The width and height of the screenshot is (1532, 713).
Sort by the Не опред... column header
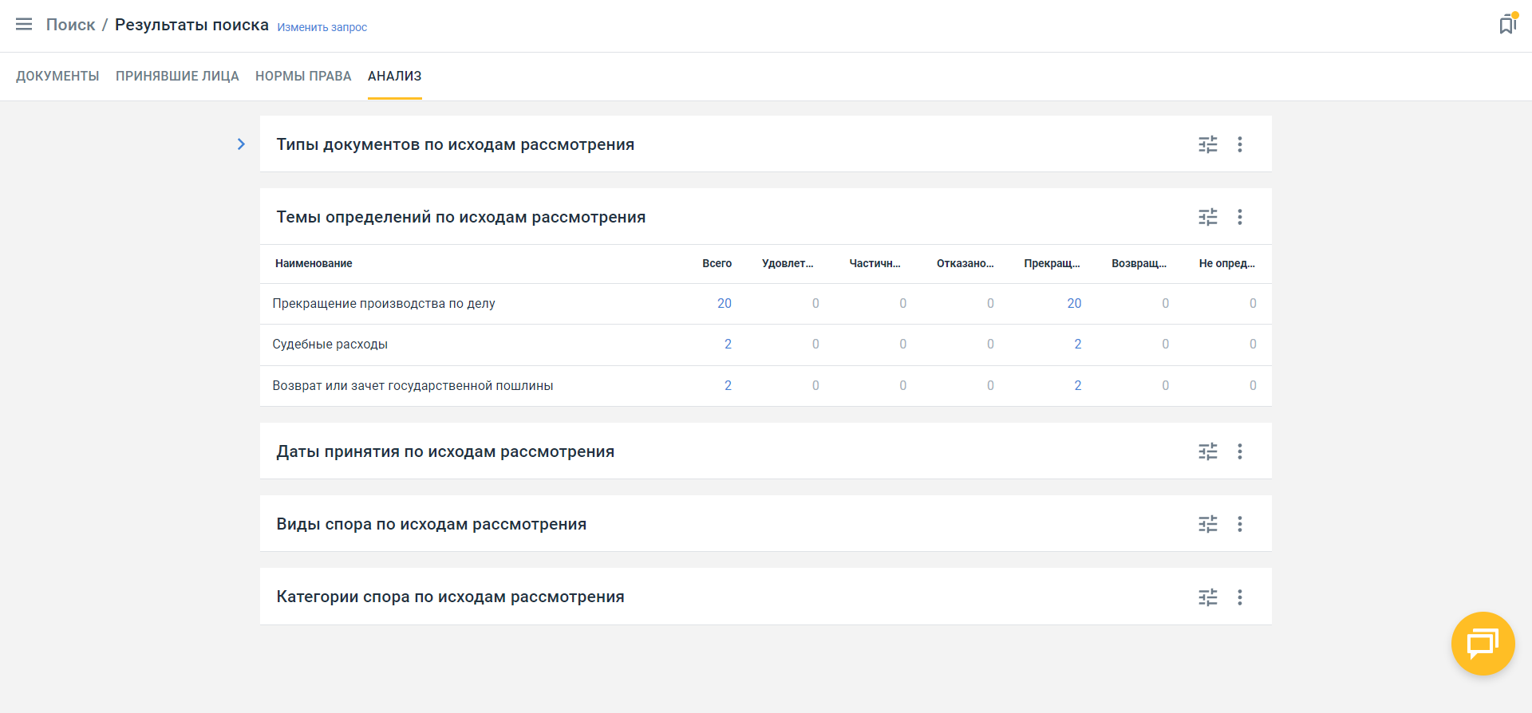pos(1227,263)
